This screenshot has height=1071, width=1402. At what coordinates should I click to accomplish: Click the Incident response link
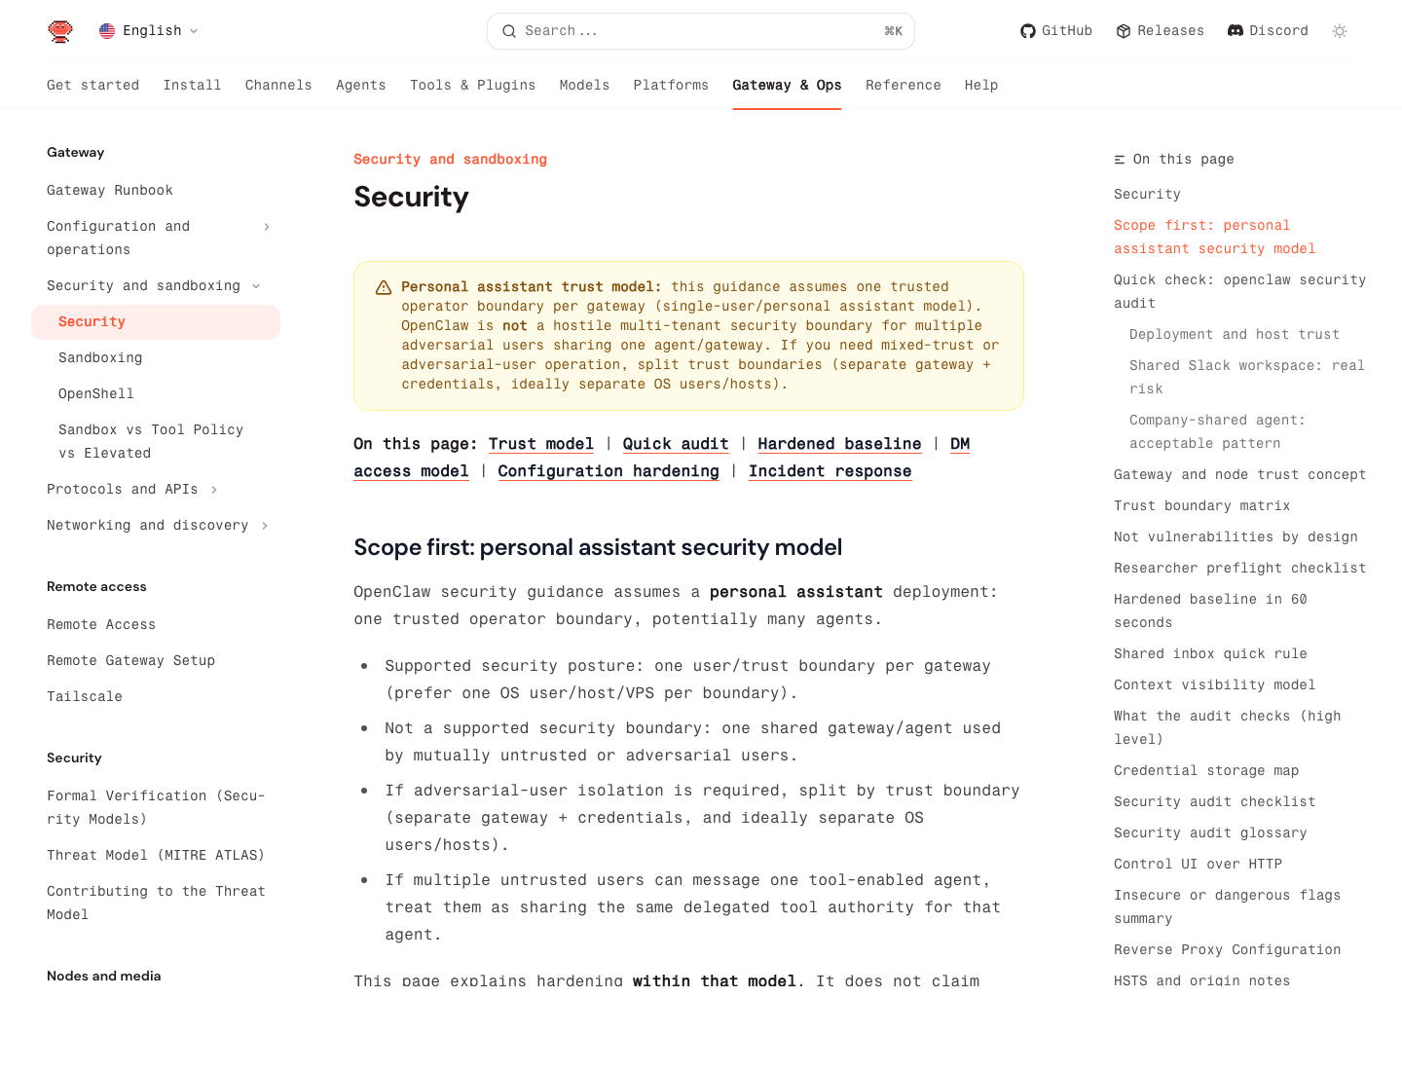[x=830, y=471]
